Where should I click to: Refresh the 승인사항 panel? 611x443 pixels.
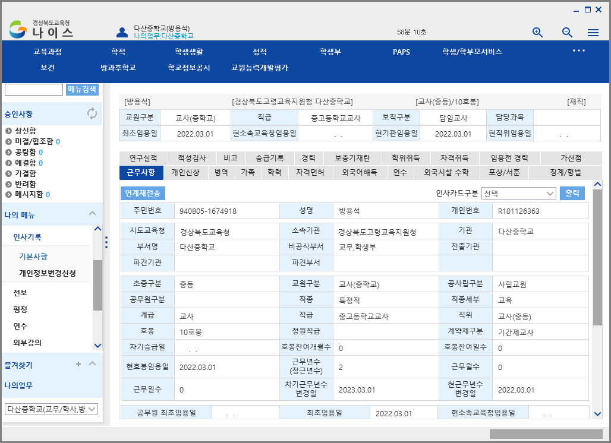coord(92,113)
